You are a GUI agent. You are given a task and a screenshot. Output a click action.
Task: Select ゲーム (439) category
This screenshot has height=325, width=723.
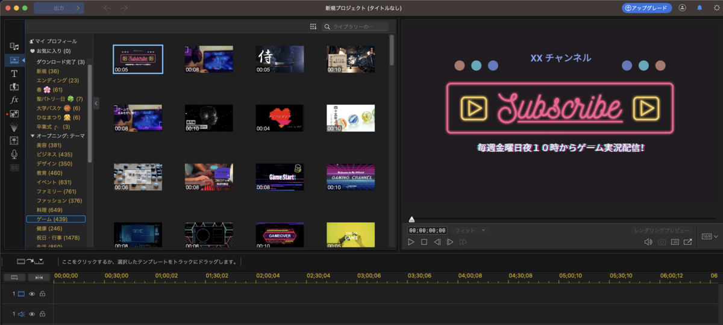56,219
